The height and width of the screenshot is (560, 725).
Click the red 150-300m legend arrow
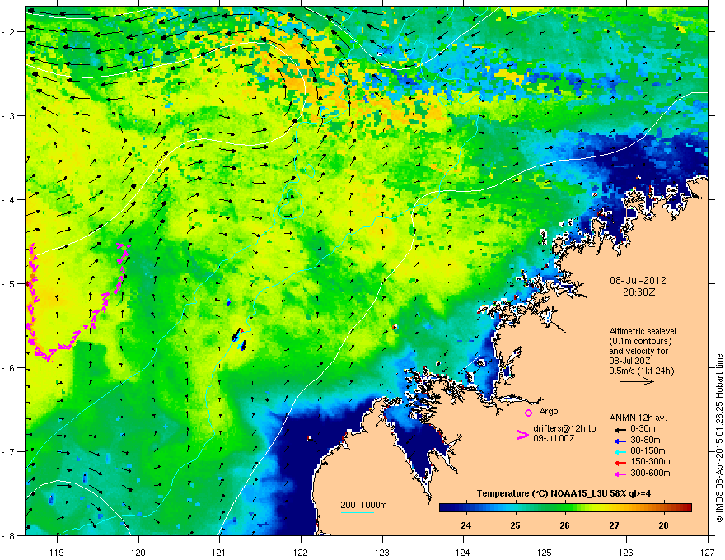(619, 463)
